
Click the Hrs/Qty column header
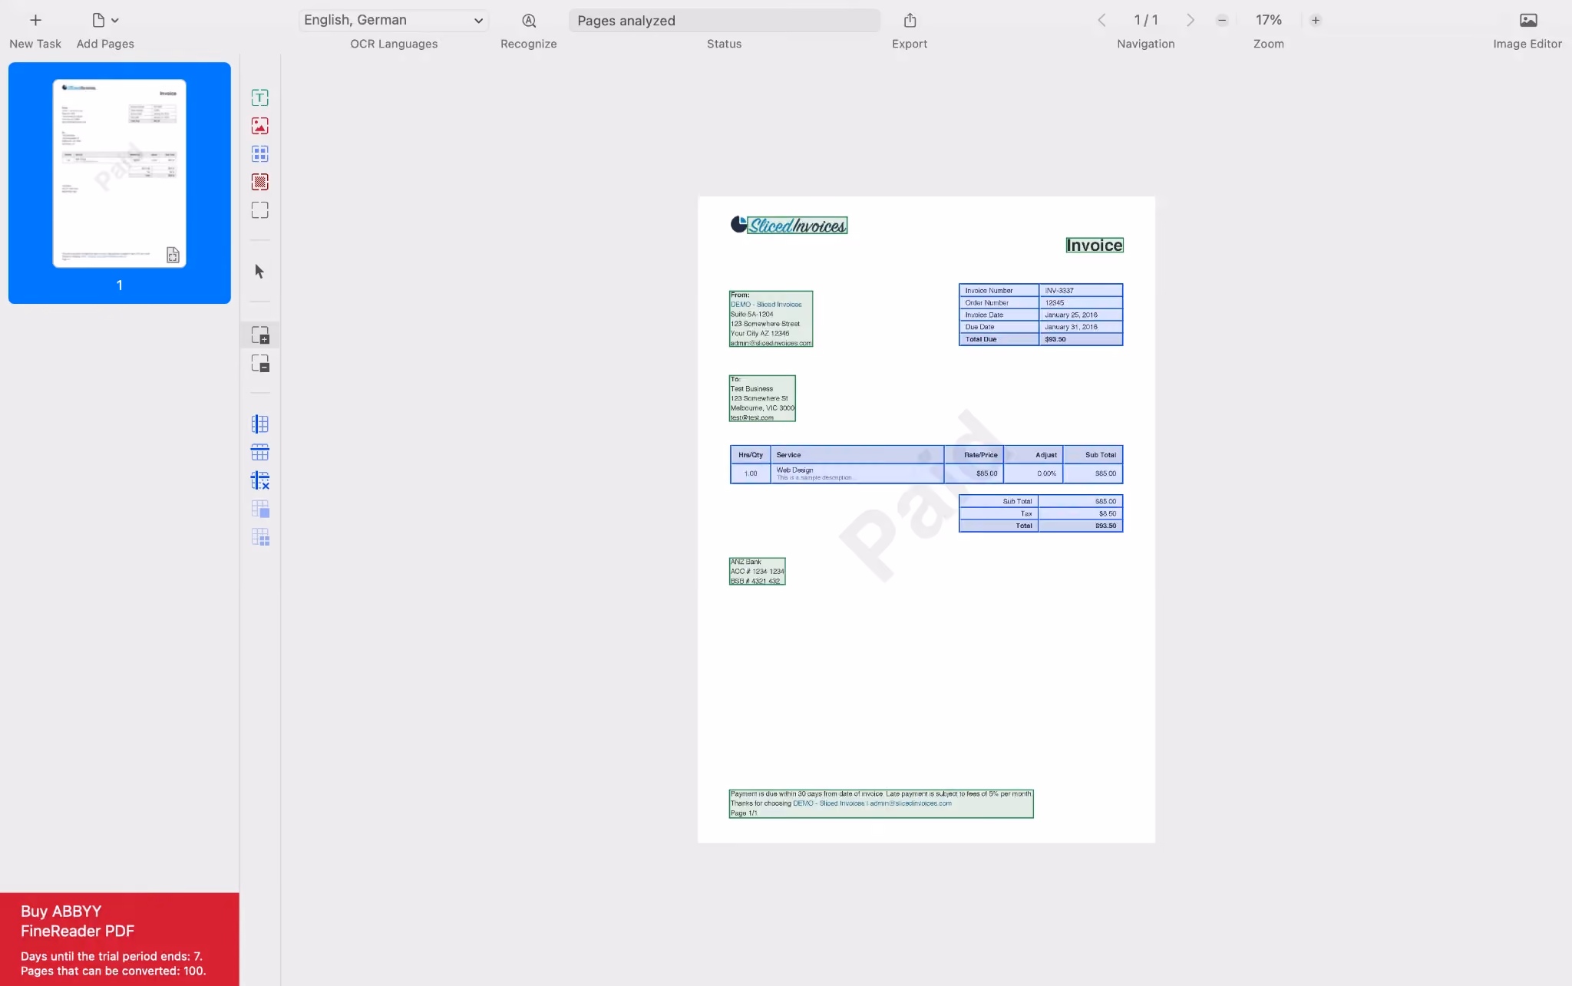tap(751, 455)
